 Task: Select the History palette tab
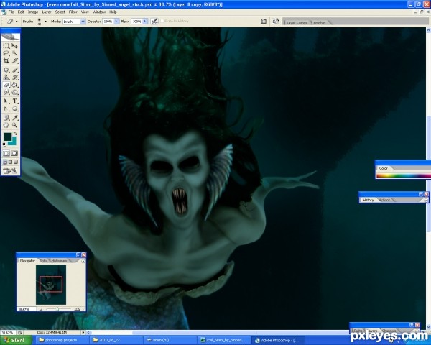coord(368,200)
